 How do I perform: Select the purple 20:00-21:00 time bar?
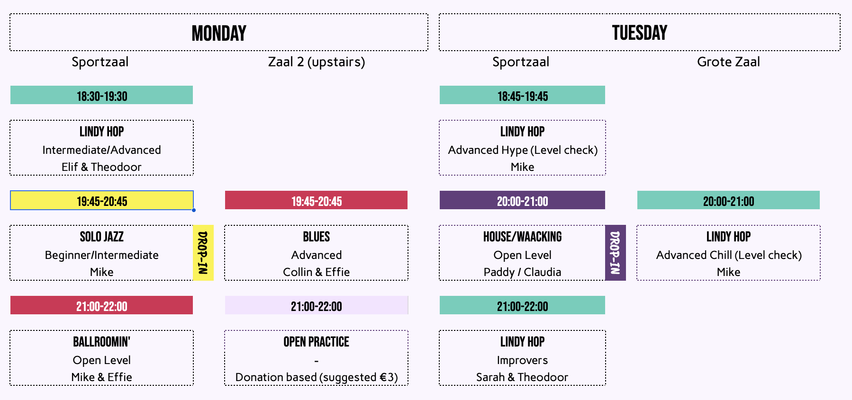click(522, 200)
